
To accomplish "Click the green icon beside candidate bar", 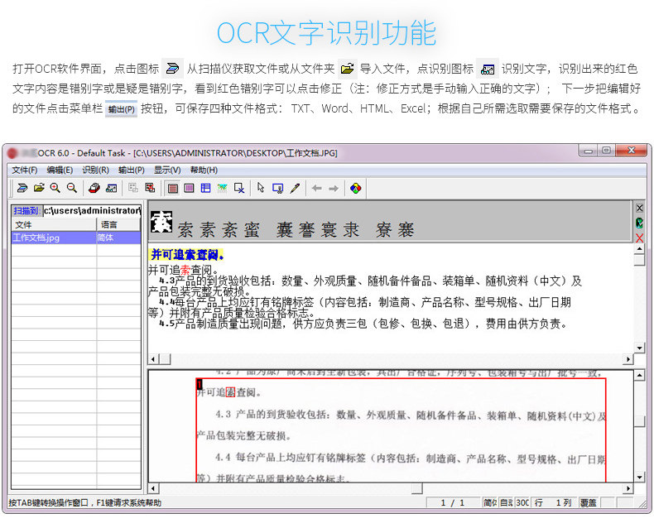I will (639, 223).
